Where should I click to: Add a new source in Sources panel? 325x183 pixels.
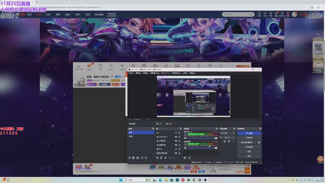pyautogui.click(x=157, y=158)
